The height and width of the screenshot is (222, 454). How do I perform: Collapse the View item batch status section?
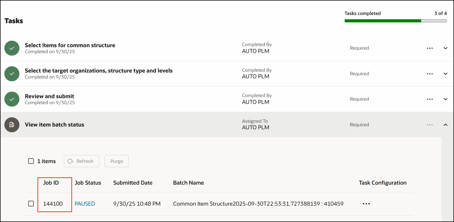pos(445,125)
